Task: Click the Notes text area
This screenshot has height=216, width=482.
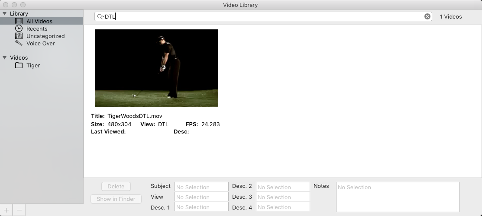Action: point(397,197)
